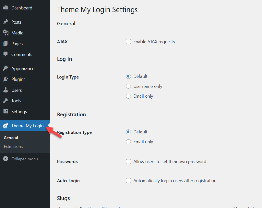Viewport: 262px width, 208px height.
Task: Open Theme My Login menu item
Action: (x=25, y=126)
